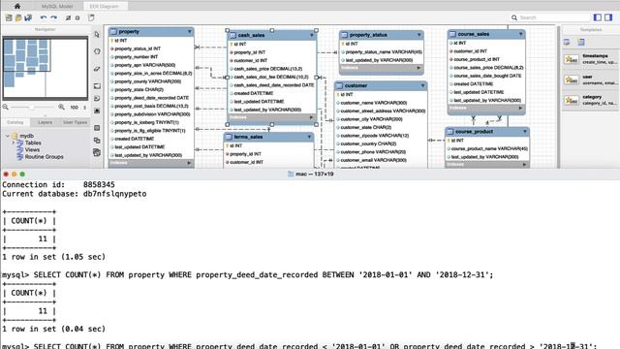Select the eraser tool
620x349 pixels.
(97, 69)
